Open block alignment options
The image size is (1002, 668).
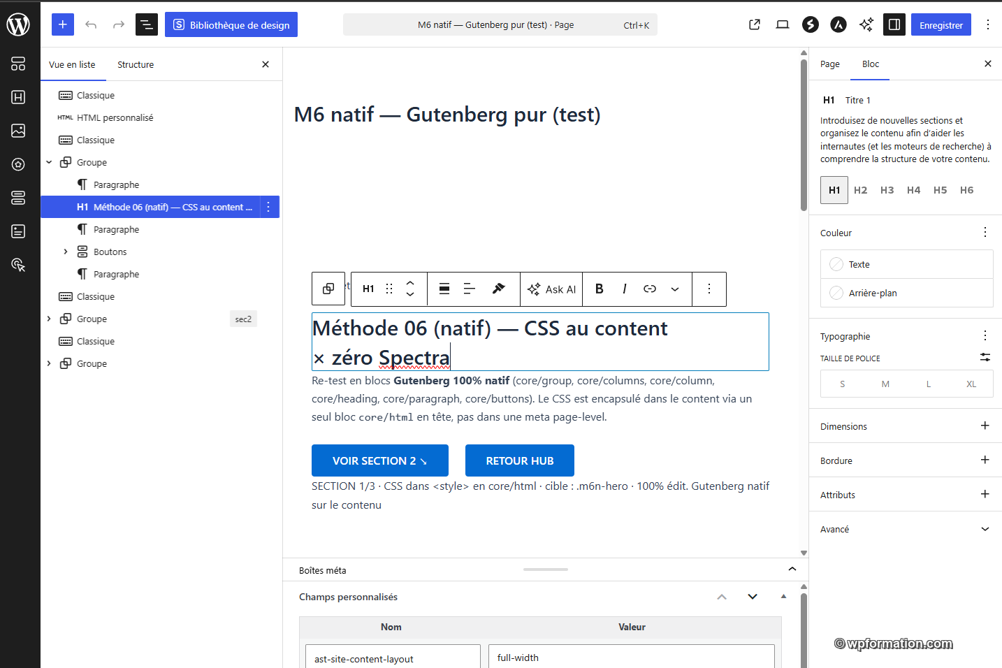[444, 289]
